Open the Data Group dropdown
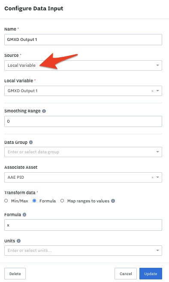 (x=83, y=152)
